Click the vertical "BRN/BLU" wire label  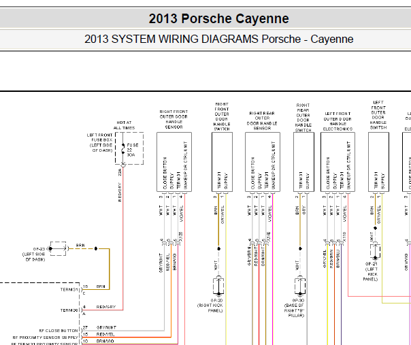[338, 259]
